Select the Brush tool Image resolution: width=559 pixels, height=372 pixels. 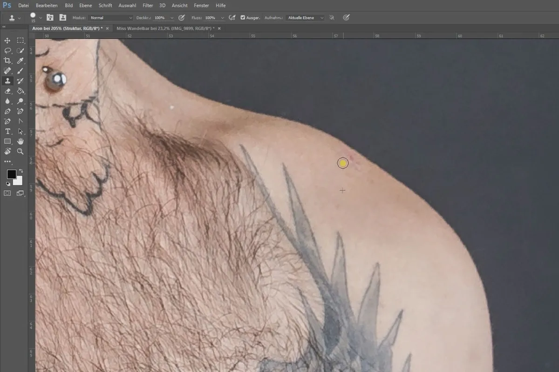pyautogui.click(x=20, y=71)
